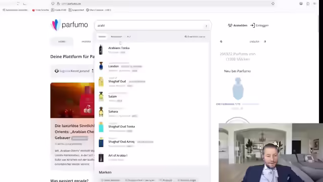Image resolution: width=323 pixels, height=182 pixels.
Task: Click the lock site-info icon
Action: coord(58,4)
